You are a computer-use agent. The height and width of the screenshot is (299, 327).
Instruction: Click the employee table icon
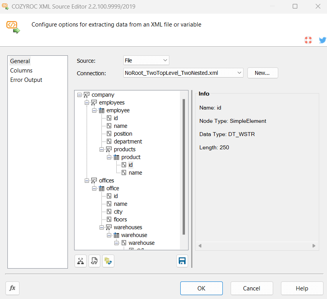[x=101, y=110]
